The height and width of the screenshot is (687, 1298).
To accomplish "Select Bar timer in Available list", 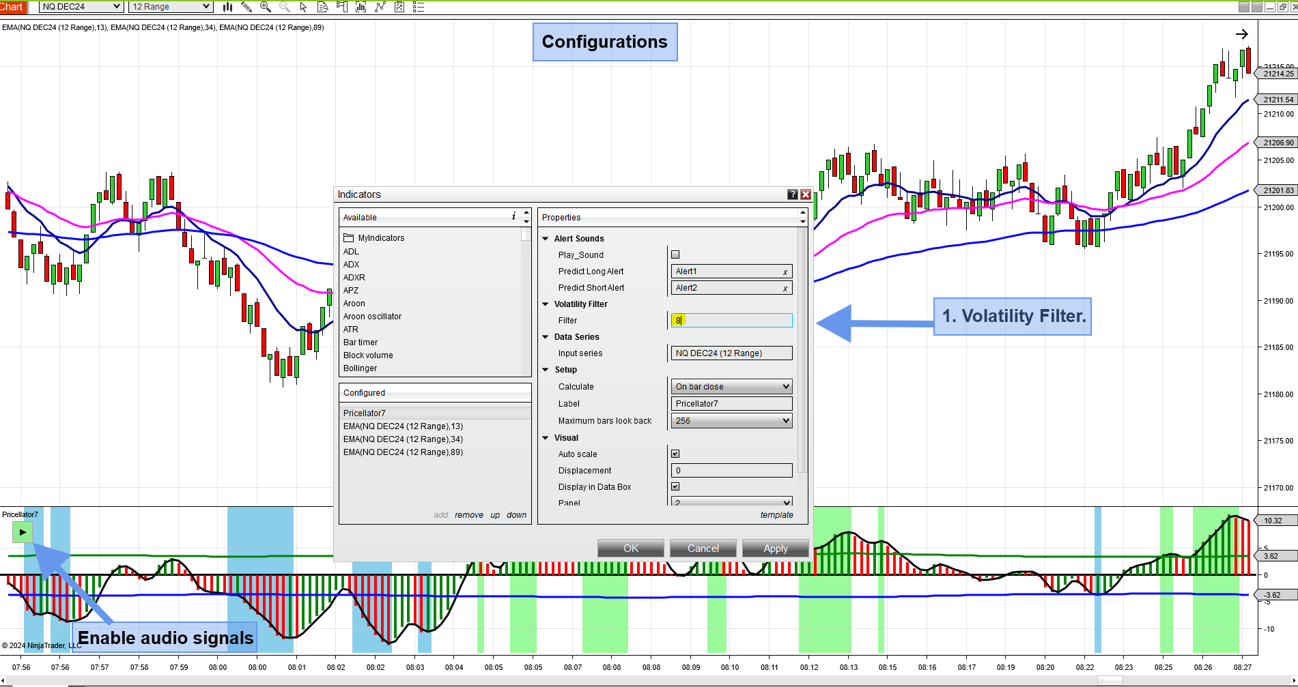I will click(x=361, y=342).
